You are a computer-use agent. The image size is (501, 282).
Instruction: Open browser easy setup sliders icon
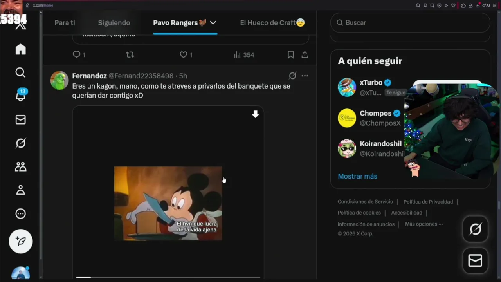pyautogui.click(x=494, y=5)
